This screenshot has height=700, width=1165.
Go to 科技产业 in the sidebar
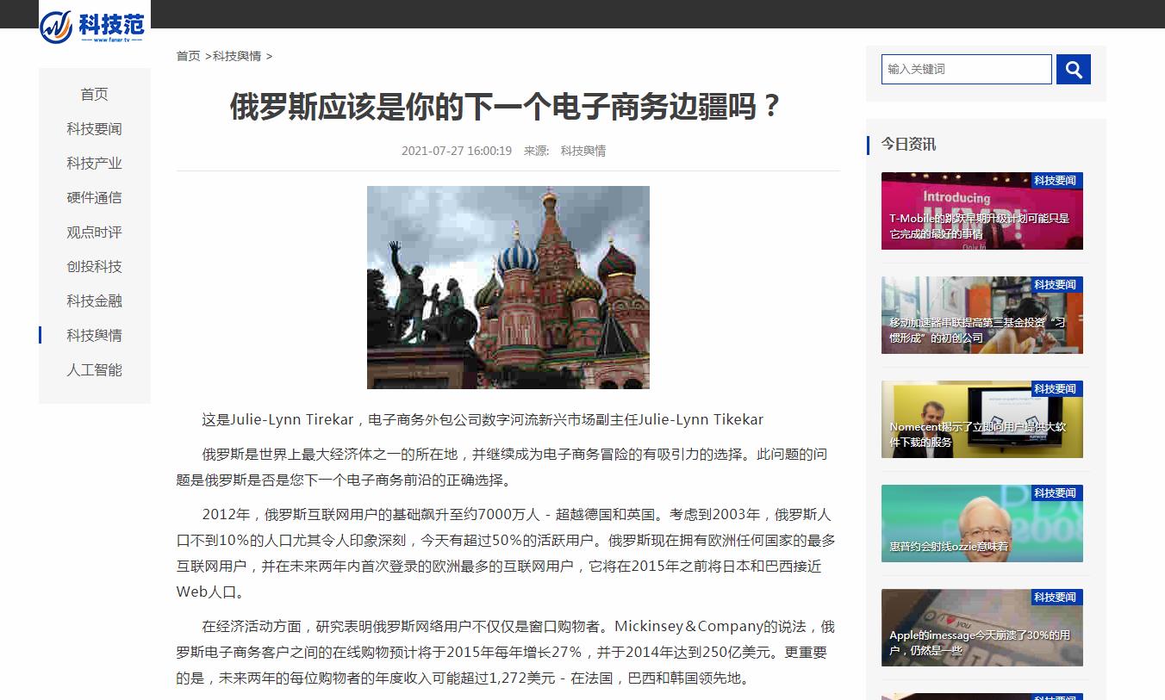pyautogui.click(x=95, y=164)
